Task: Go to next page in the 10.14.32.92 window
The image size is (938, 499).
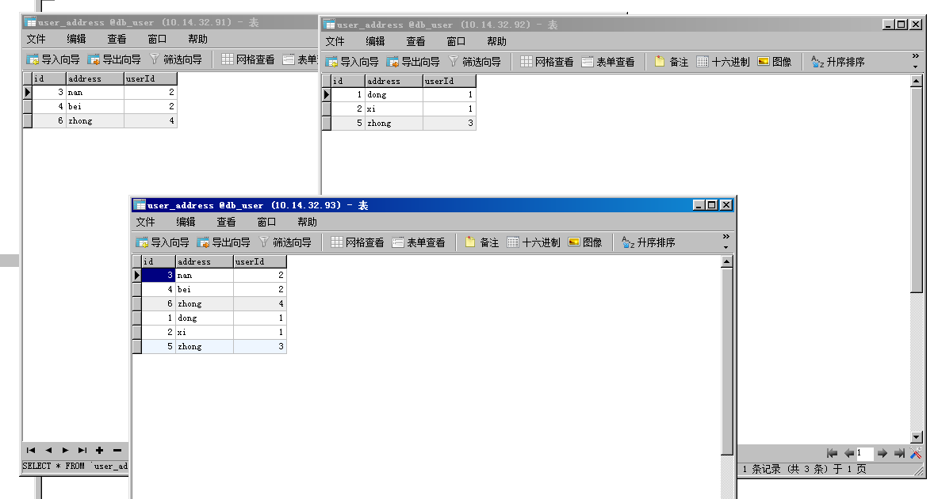Action: point(882,453)
